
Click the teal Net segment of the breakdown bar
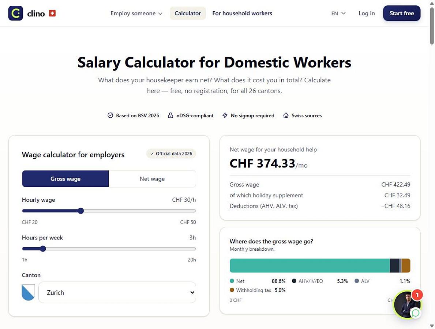pyautogui.click(x=310, y=265)
